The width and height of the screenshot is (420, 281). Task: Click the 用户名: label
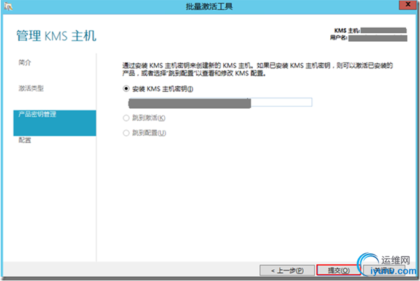[339, 38]
